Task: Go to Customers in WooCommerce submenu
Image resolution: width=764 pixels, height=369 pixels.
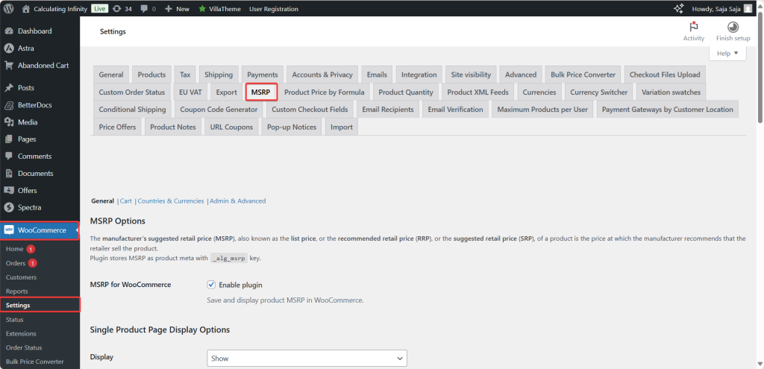Action: [x=21, y=277]
